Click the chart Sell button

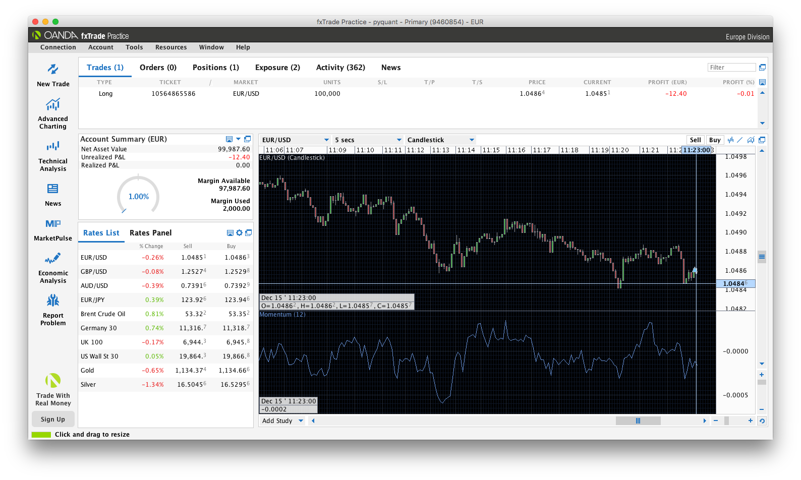pos(696,140)
